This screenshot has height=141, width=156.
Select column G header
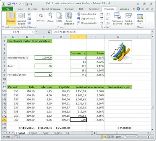[118, 37]
